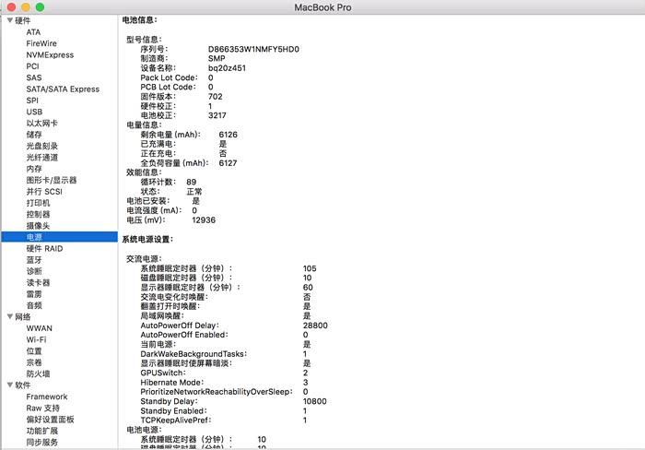Screen dimensions: 645x450
Task: Select 内存 memory in the sidebar
Action: 34,169
